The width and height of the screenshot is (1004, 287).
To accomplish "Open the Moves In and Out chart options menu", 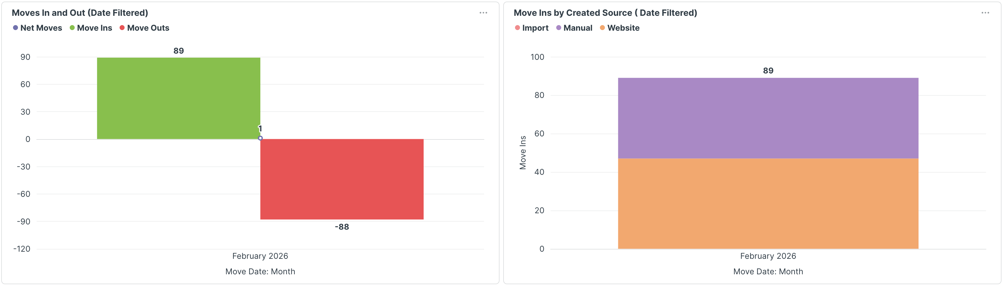I will 483,13.
